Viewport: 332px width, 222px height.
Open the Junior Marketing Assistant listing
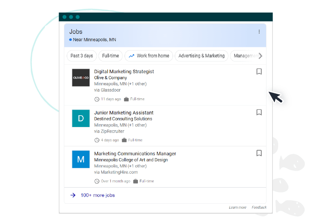tap(124, 112)
